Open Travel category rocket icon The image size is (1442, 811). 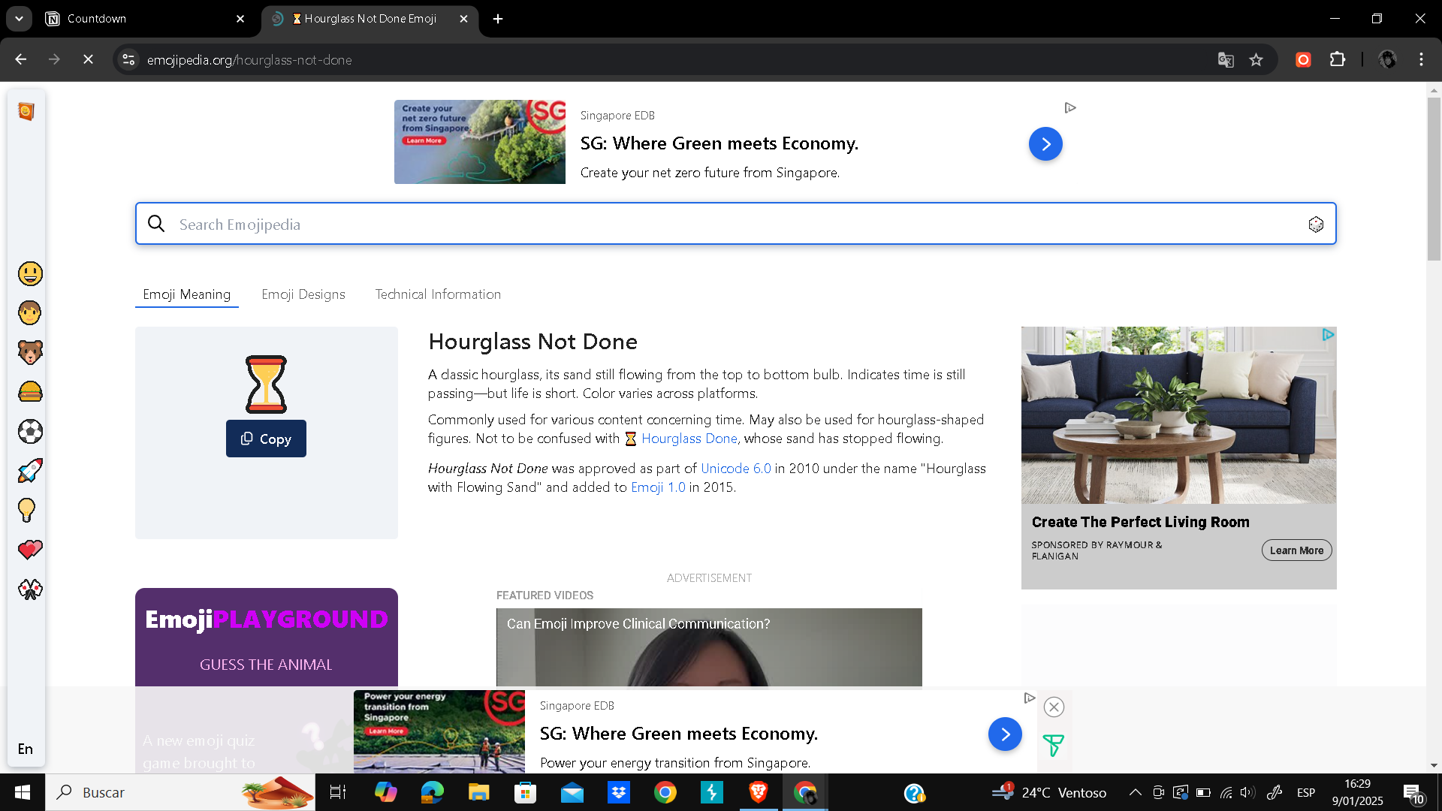coord(30,471)
